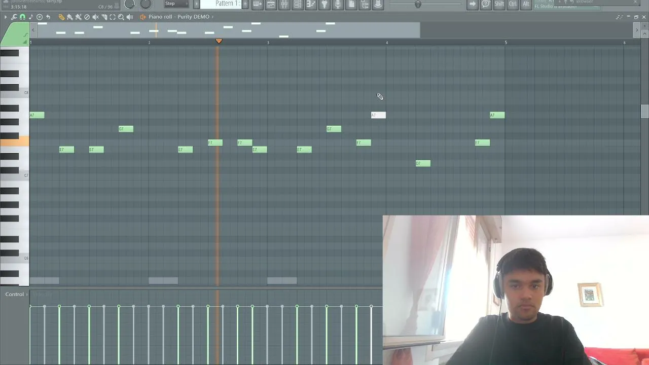649x365 pixels.
Task: Select the Delete tool
Action: click(x=87, y=17)
